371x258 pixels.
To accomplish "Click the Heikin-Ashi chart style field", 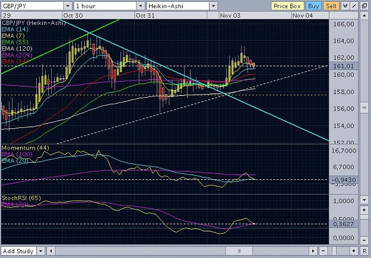I will pos(178,6).
